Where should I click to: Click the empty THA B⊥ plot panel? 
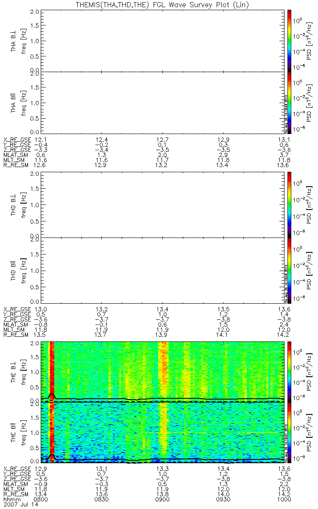point(162,40)
